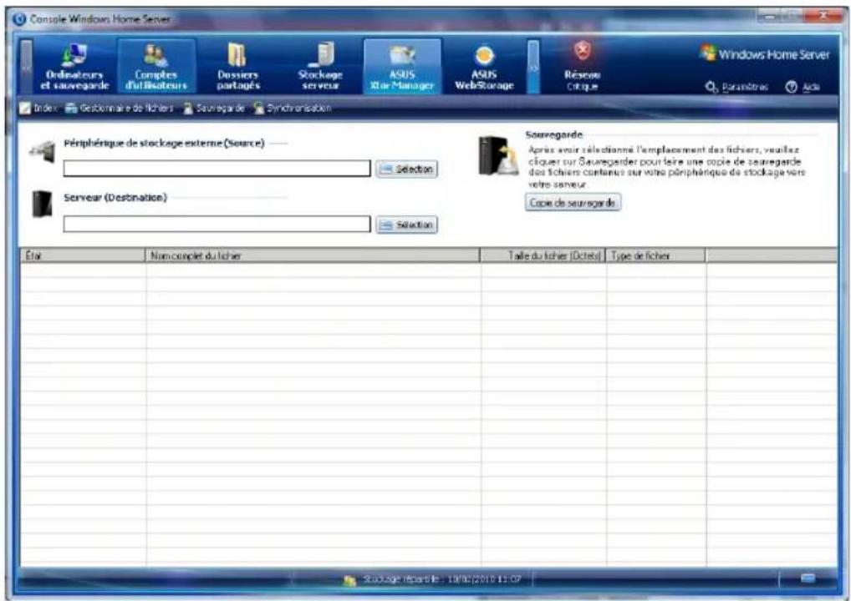Viewport: 851px width, 601px height.
Task: Sort by État column header
Action: coord(83,255)
